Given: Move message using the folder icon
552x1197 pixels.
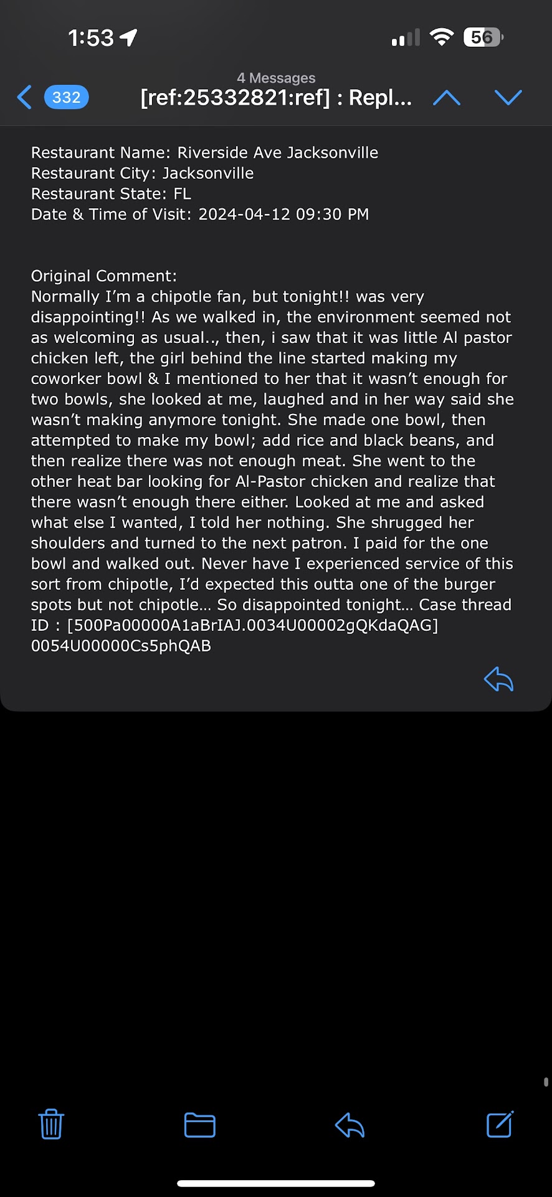Looking at the screenshot, I should tap(200, 1125).
